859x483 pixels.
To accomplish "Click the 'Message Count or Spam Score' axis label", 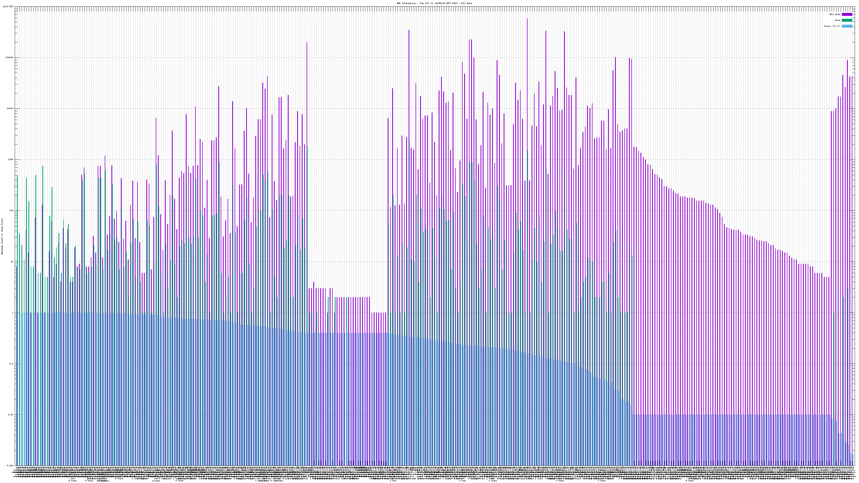I will coord(2,236).
